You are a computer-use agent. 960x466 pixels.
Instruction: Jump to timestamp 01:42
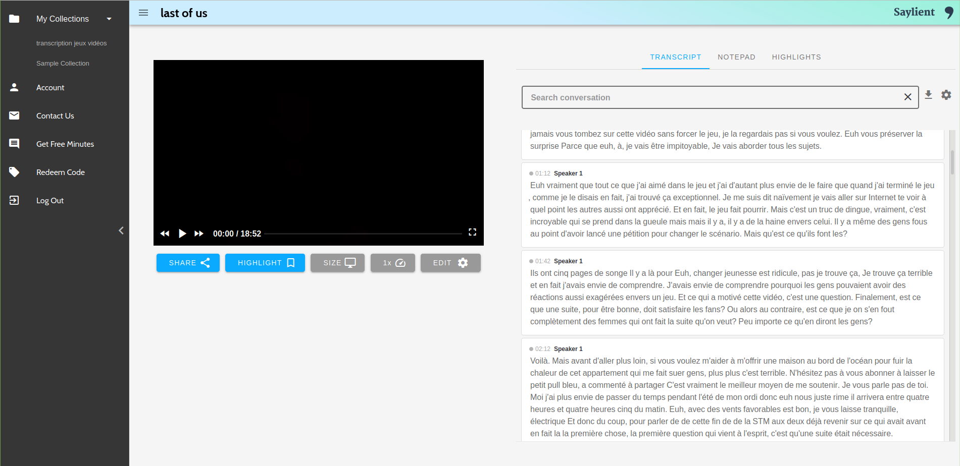pos(543,261)
